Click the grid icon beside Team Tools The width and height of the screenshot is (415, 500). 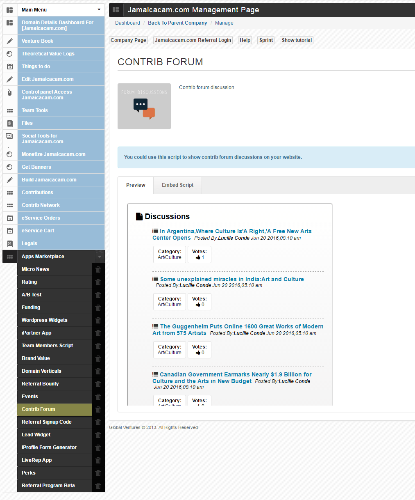click(x=10, y=110)
